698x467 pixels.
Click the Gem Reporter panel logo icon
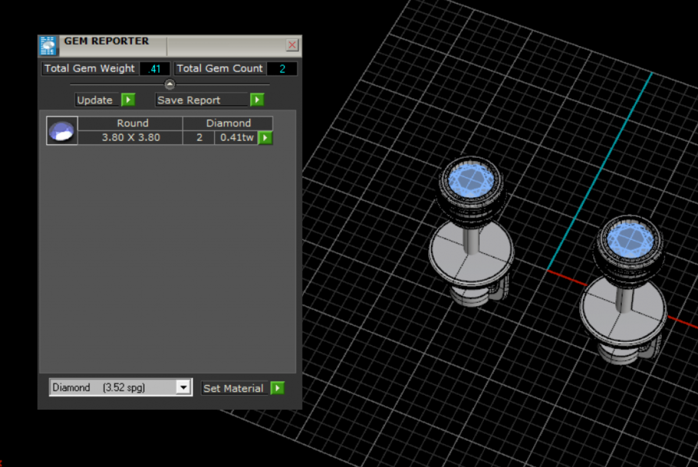point(48,45)
